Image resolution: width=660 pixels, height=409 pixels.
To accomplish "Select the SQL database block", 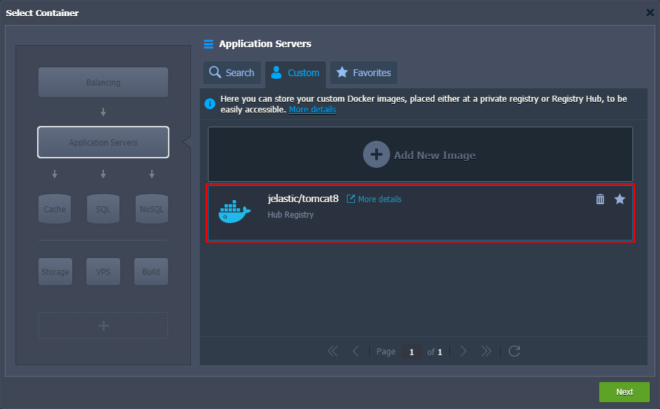I will pyautogui.click(x=103, y=209).
